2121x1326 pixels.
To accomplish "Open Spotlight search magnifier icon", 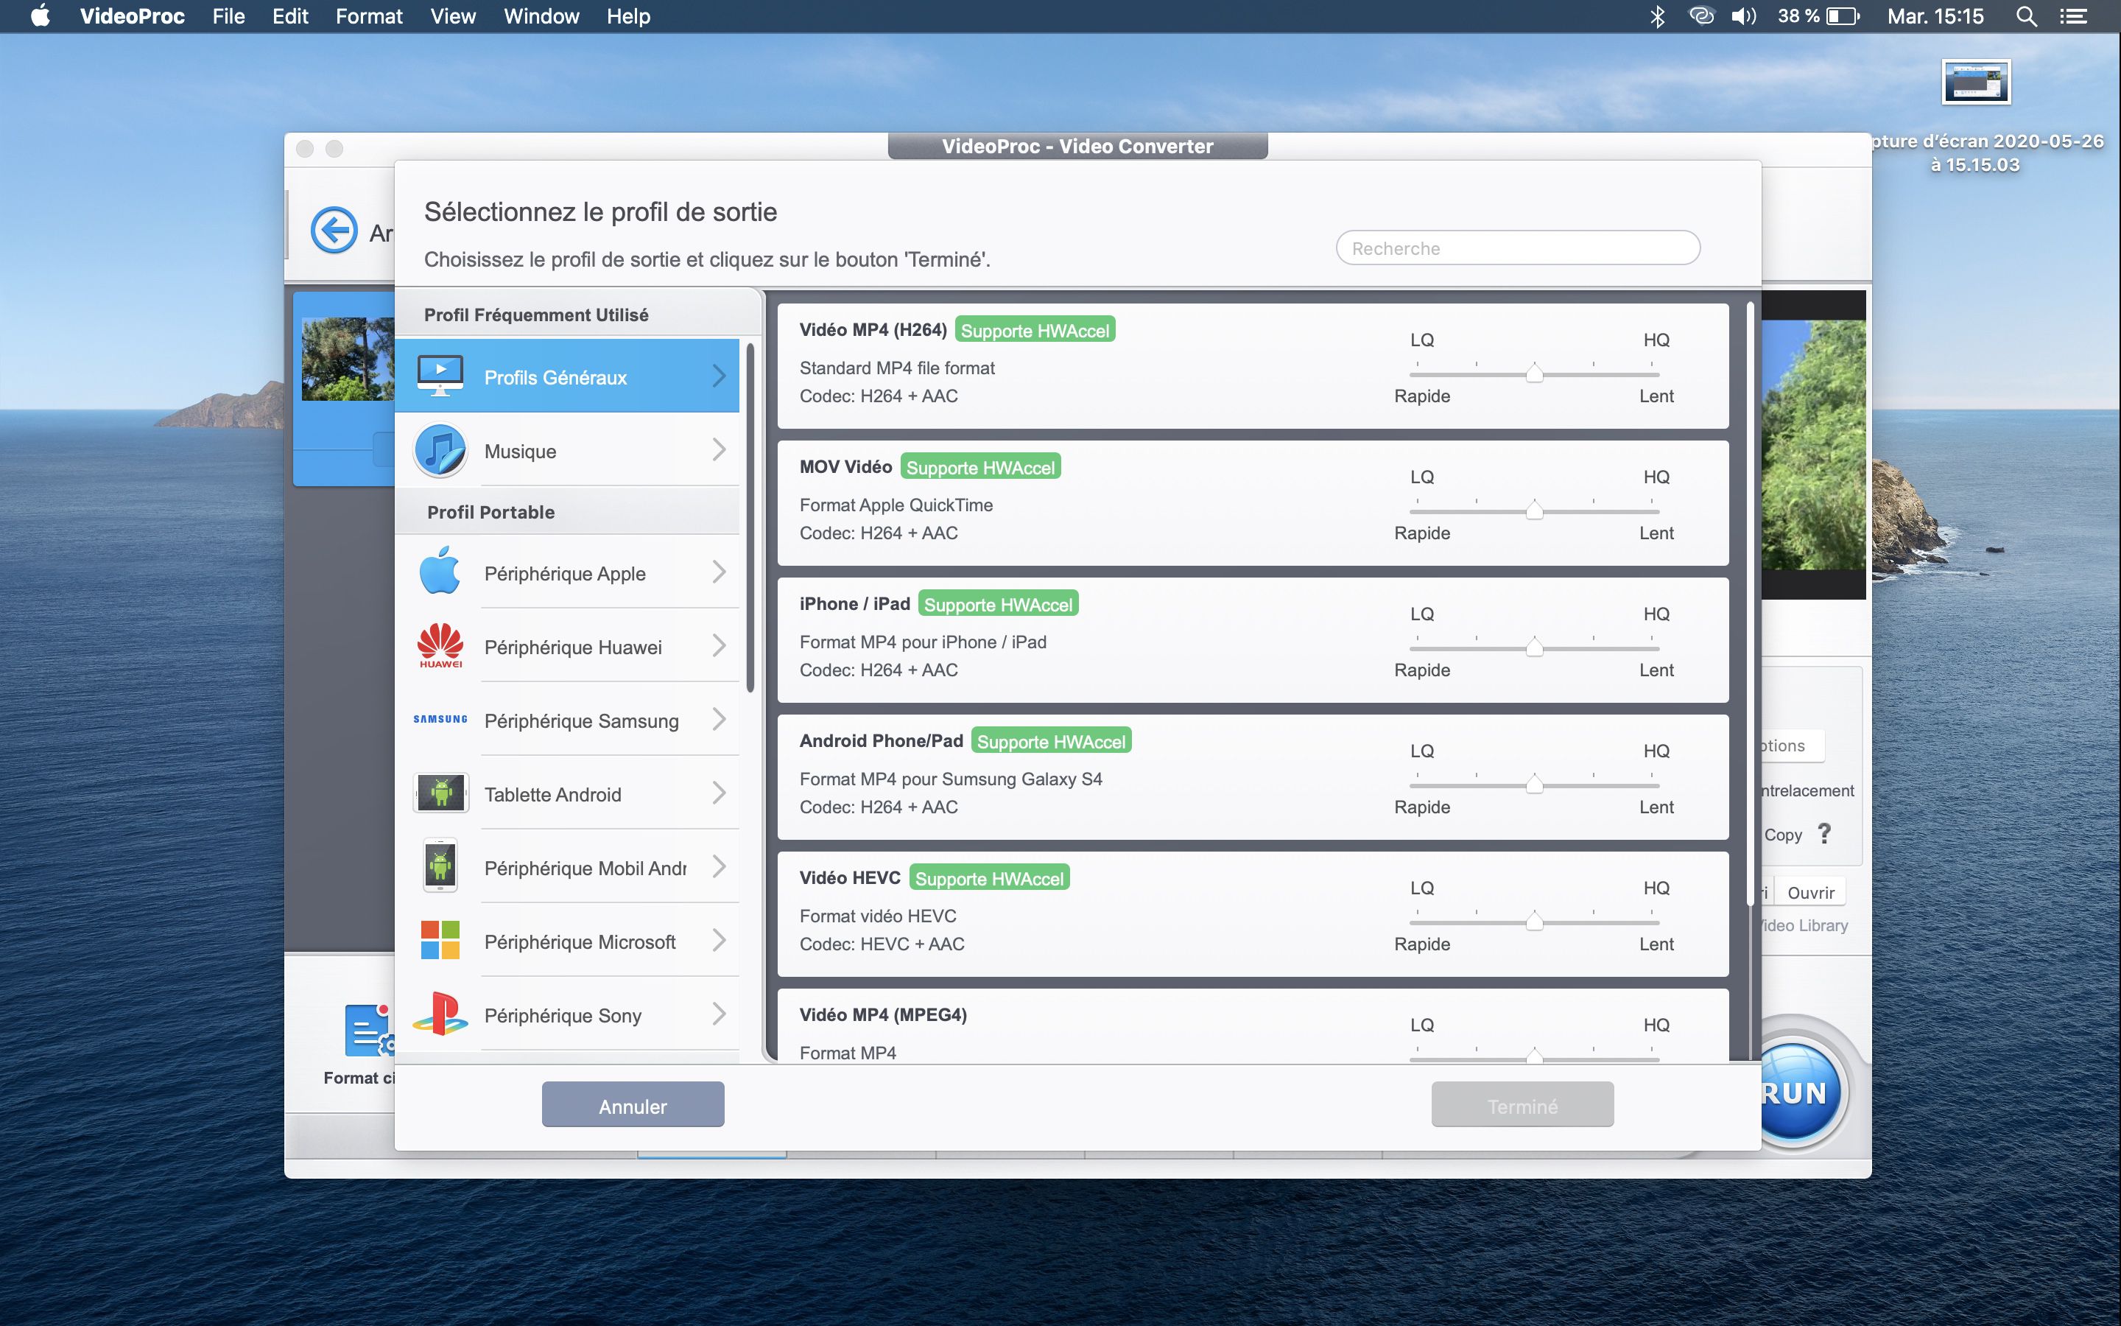I will point(2026,15).
